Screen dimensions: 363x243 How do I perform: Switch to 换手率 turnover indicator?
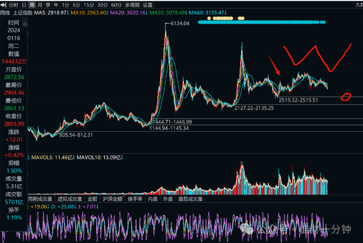[135, 199]
